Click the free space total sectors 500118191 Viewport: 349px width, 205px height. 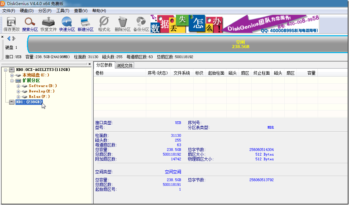(172, 185)
